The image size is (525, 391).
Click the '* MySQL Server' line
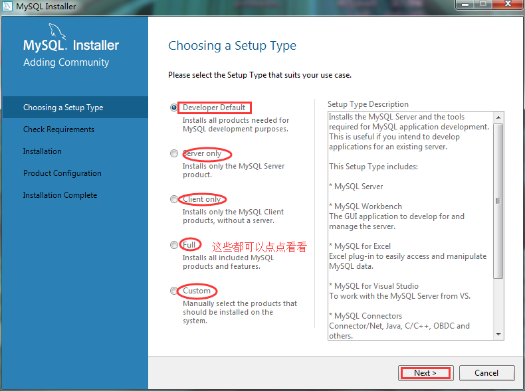[x=356, y=187]
